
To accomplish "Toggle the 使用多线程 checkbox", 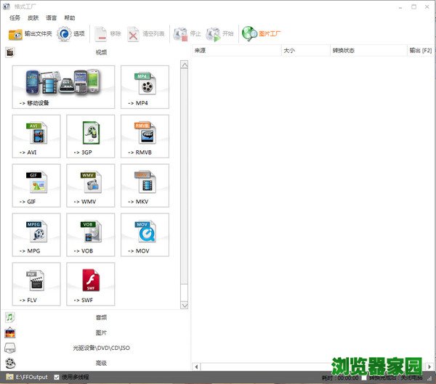I will 57,377.
